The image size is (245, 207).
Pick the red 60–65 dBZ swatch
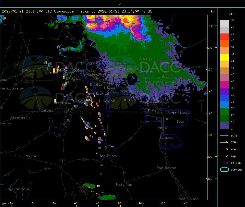click(224, 37)
